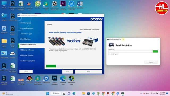
Task: Open the film reel video converter shortcut
Action: click(54, 5)
